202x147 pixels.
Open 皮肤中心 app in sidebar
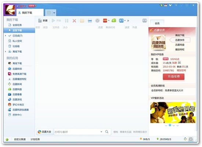click(19, 115)
